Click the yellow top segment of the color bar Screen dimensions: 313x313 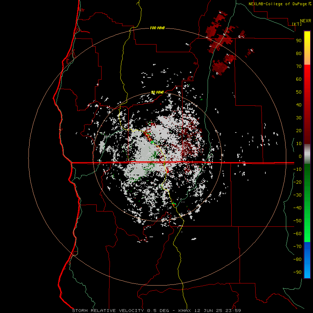(307, 48)
